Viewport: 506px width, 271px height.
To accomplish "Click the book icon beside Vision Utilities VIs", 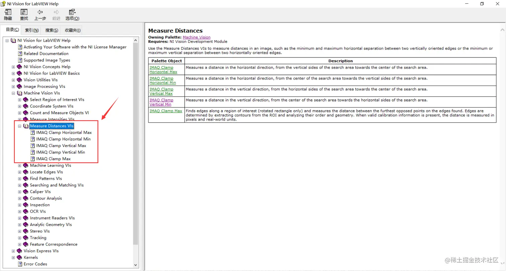I will coord(20,80).
